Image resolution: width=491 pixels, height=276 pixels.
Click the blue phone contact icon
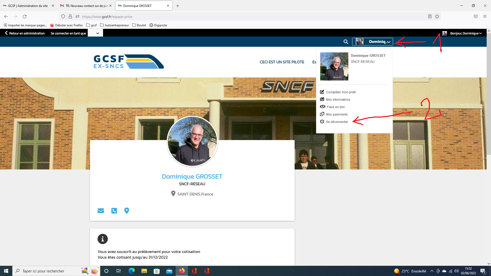pos(114,211)
